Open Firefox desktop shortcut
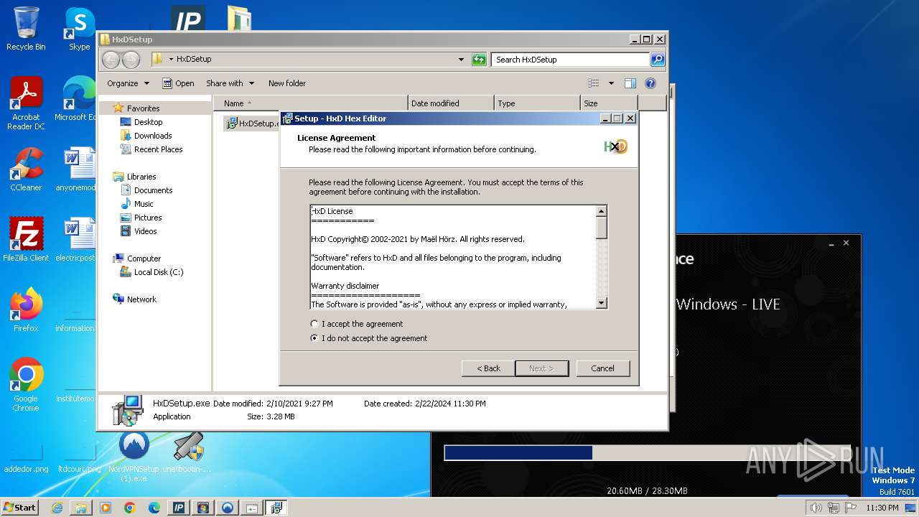This screenshot has width=919, height=517. coord(26,309)
